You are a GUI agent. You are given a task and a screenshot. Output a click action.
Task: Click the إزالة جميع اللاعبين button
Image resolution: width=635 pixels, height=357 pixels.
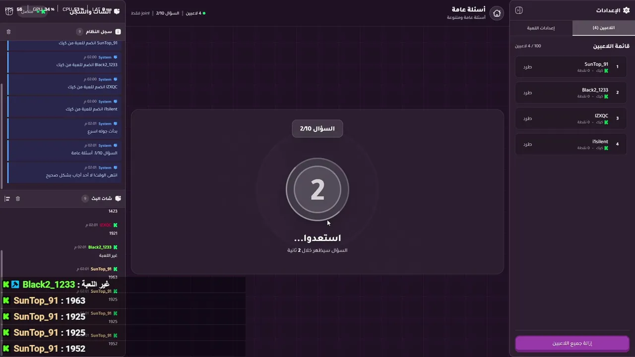[572, 343]
